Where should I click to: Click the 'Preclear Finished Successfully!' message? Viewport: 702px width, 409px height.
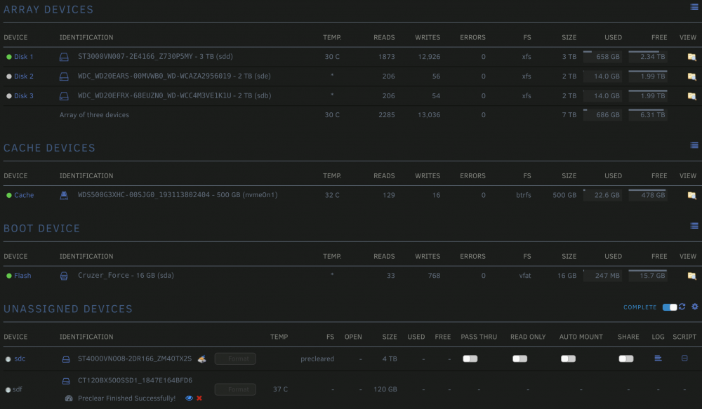pyautogui.click(x=126, y=398)
